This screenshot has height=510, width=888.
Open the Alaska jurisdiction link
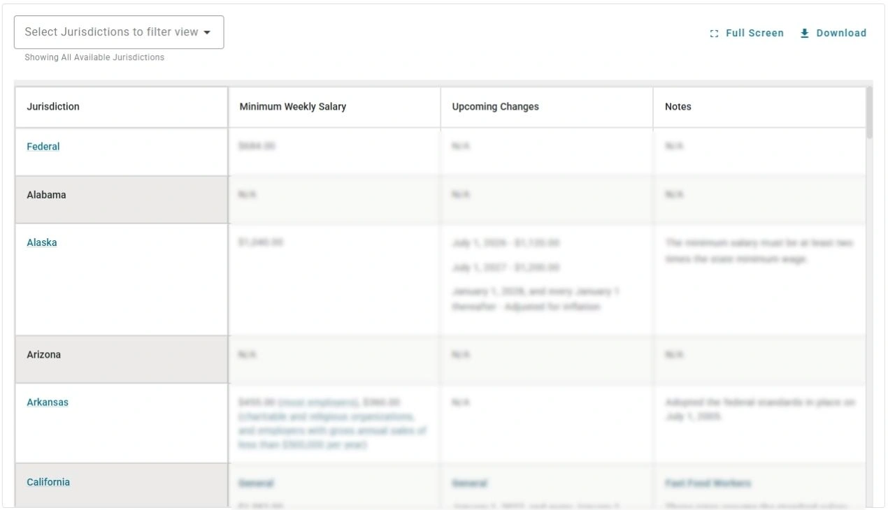42,242
